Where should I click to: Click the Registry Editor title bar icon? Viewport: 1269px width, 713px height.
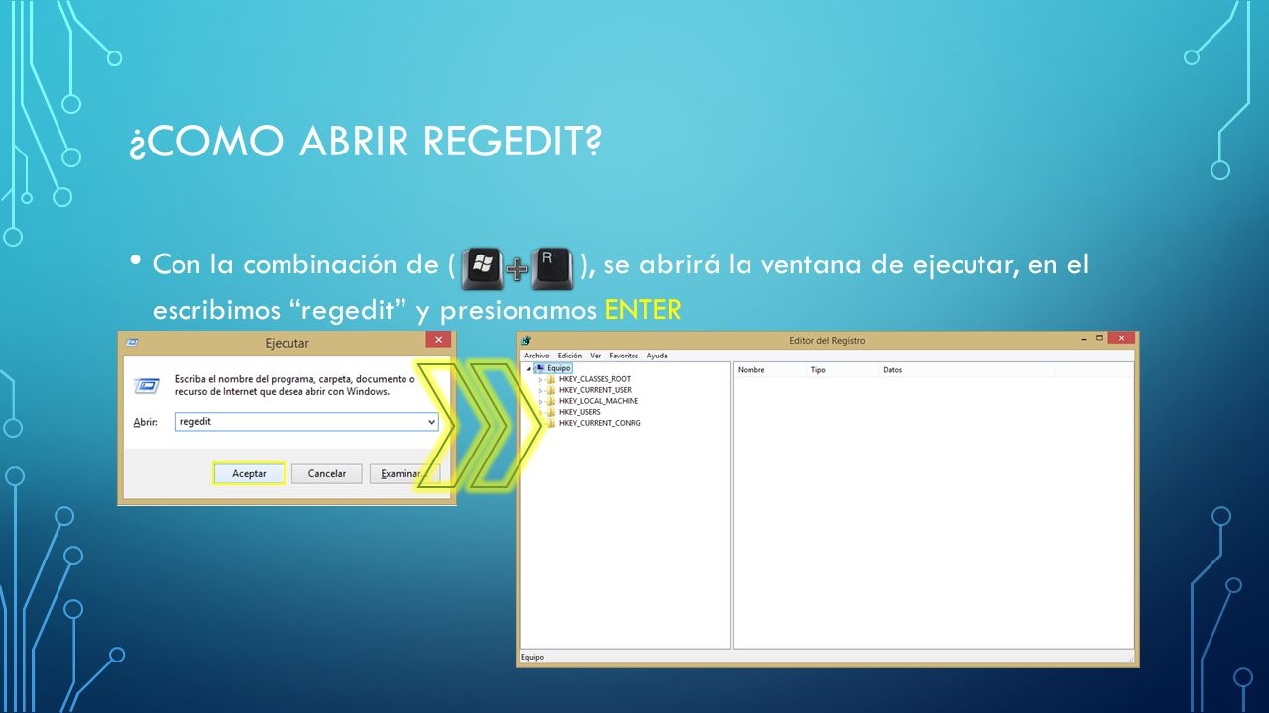tap(525, 340)
